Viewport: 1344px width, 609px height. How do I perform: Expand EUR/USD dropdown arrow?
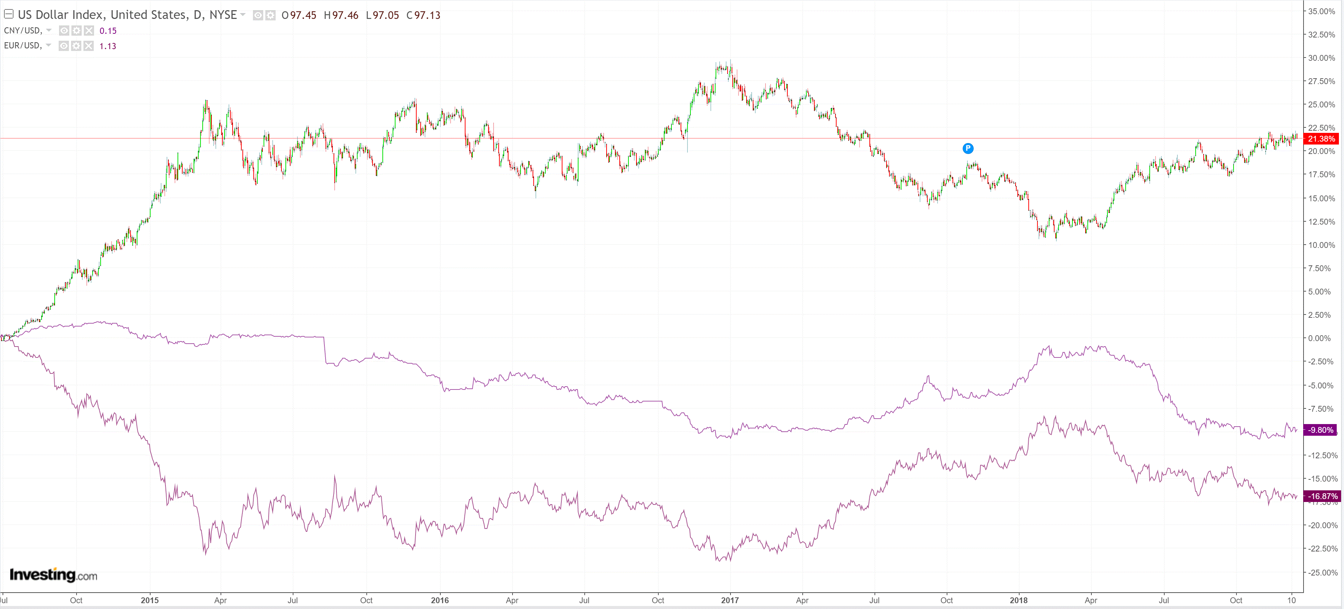click(x=48, y=46)
